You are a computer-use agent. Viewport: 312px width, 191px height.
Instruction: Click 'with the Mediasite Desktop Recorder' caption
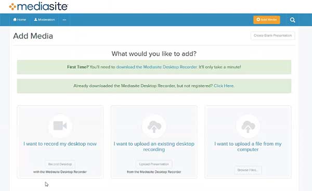point(60,172)
